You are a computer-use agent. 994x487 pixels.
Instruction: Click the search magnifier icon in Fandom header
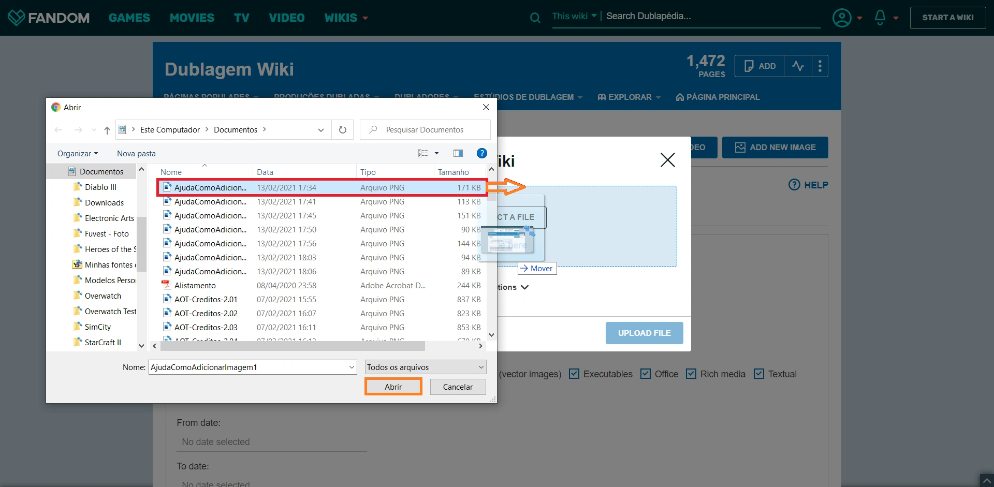pyautogui.click(x=535, y=18)
